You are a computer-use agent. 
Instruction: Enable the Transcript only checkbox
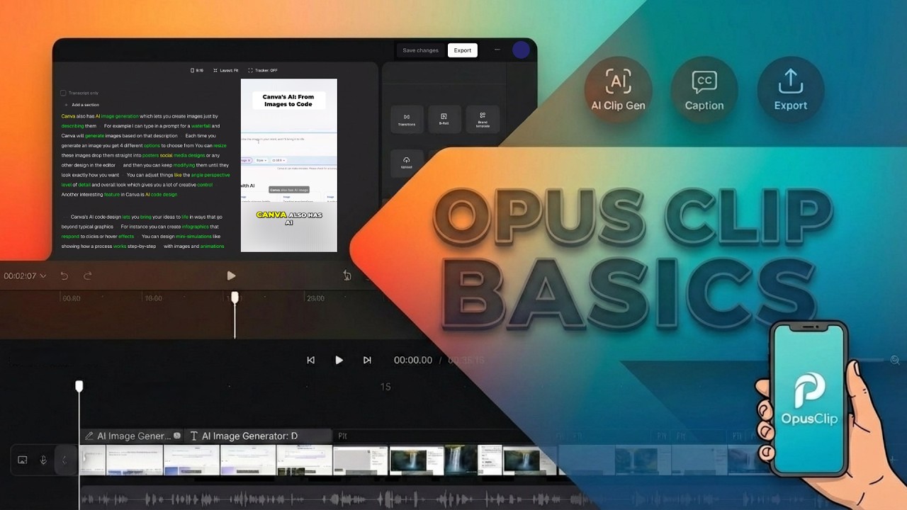pos(63,93)
